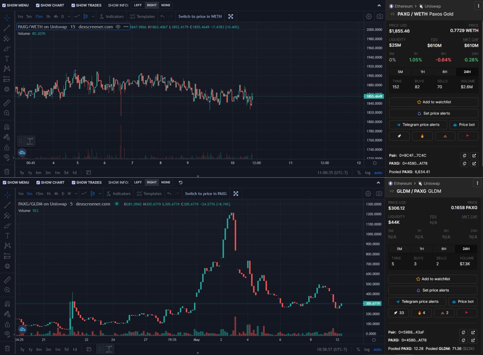The image size is (483, 355).
Task: Expand timeframe dropdown arrow in top chart
Action: point(69,16)
